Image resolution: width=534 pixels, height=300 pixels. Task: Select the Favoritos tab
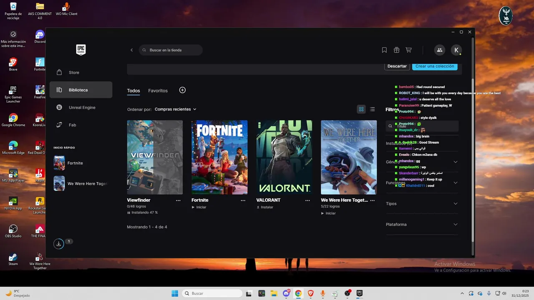pos(158,90)
